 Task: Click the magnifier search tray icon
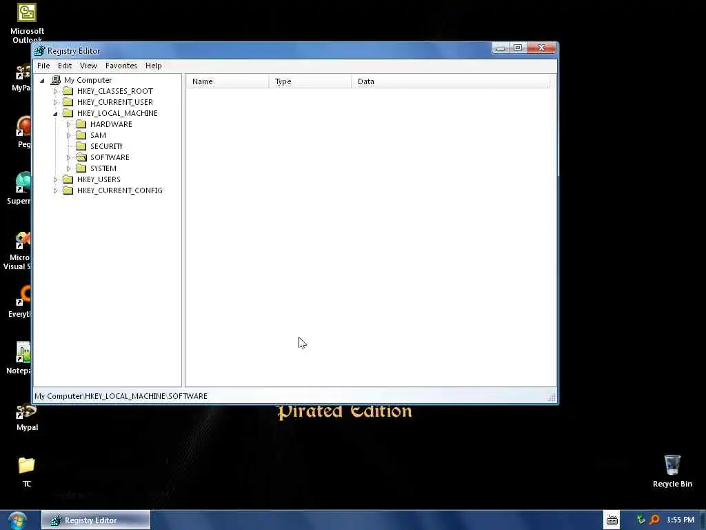click(655, 520)
